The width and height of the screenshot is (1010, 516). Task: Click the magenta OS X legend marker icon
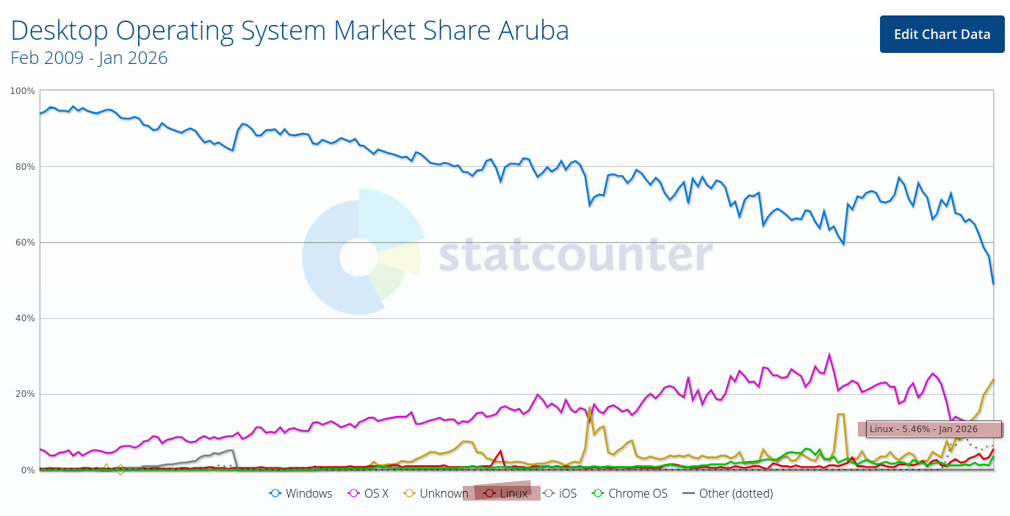pyautogui.click(x=355, y=494)
